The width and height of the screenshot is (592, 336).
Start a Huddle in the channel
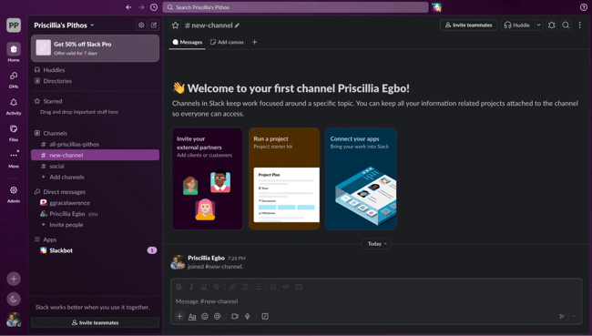pos(517,25)
